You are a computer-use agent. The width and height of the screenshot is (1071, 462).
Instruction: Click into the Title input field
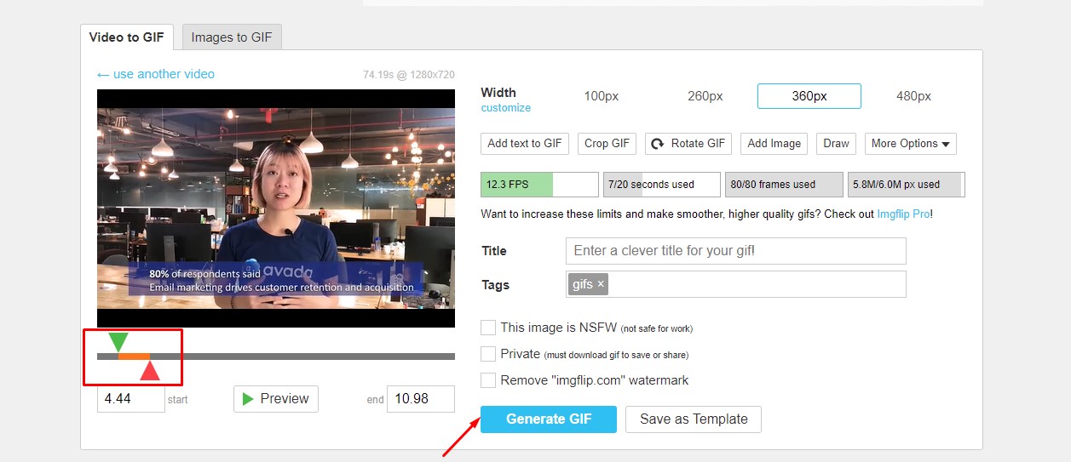coord(735,251)
